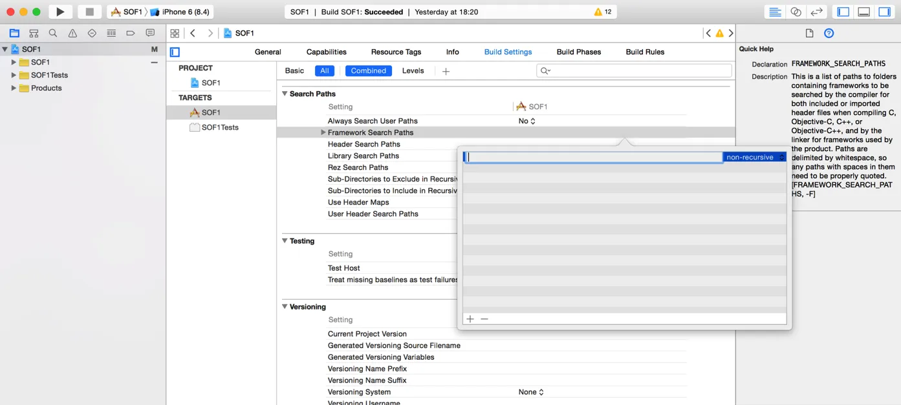Image resolution: width=901 pixels, height=405 pixels.
Task: Expand Framework Search Paths row
Action: click(x=323, y=132)
